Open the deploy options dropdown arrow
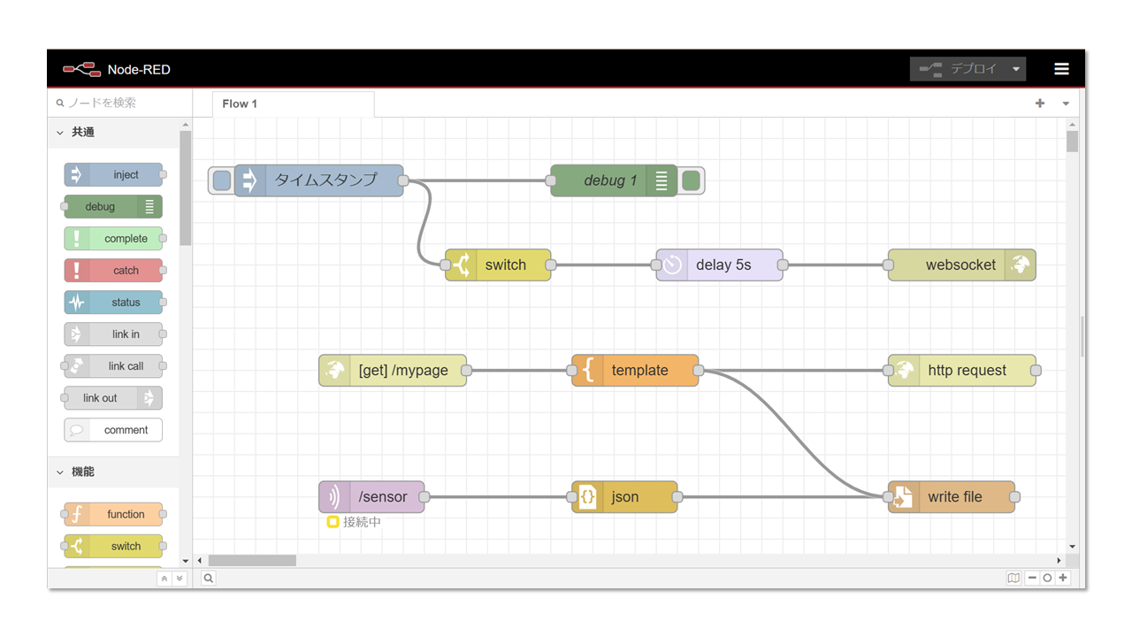Viewport: 1132px width, 637px height. pyautogui.click(x=1016, y=69)
